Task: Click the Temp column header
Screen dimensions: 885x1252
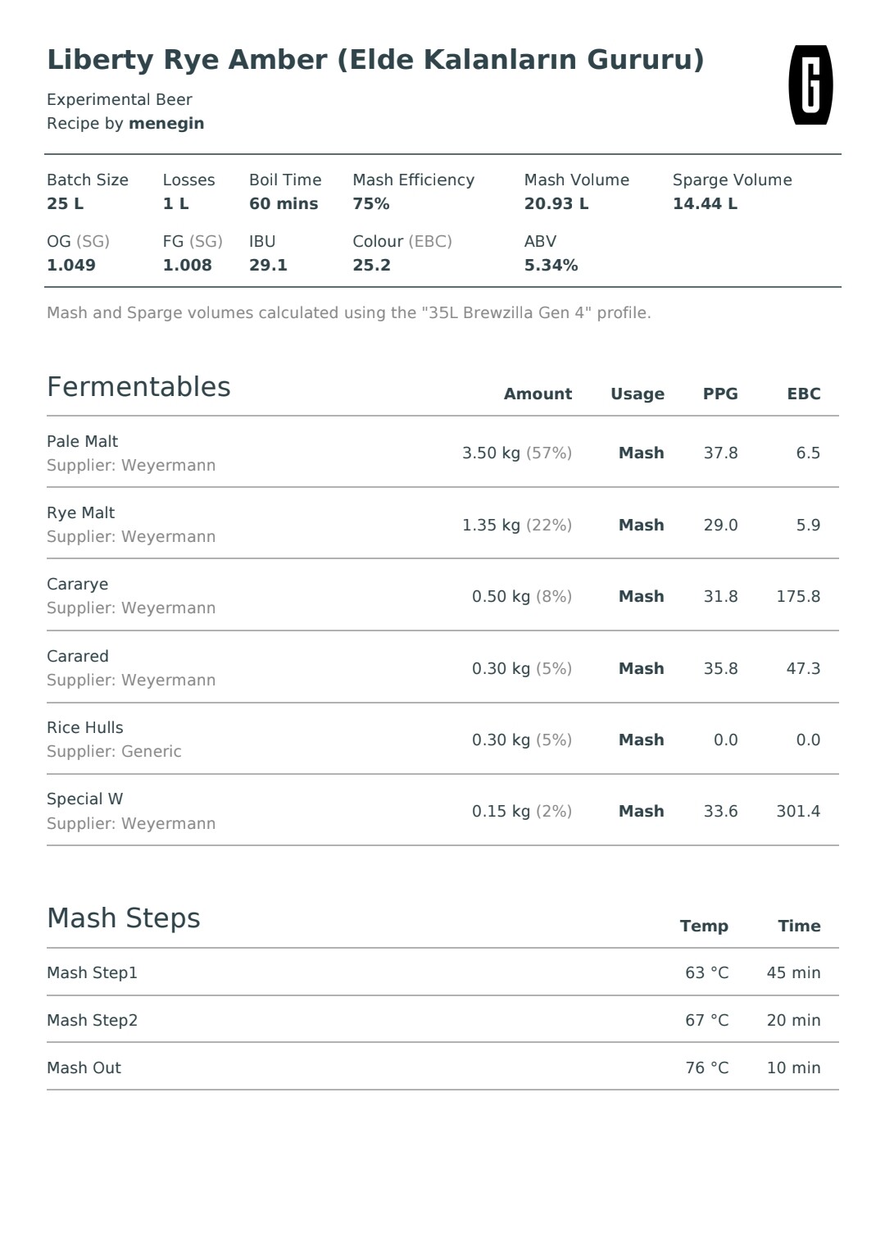Action: pos(704,926)
